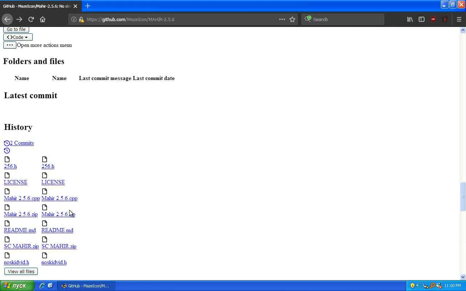Screen dimensions: 466x291
Task: Select the GitHub taskbar window button
Action: click(x=86, y=286)
